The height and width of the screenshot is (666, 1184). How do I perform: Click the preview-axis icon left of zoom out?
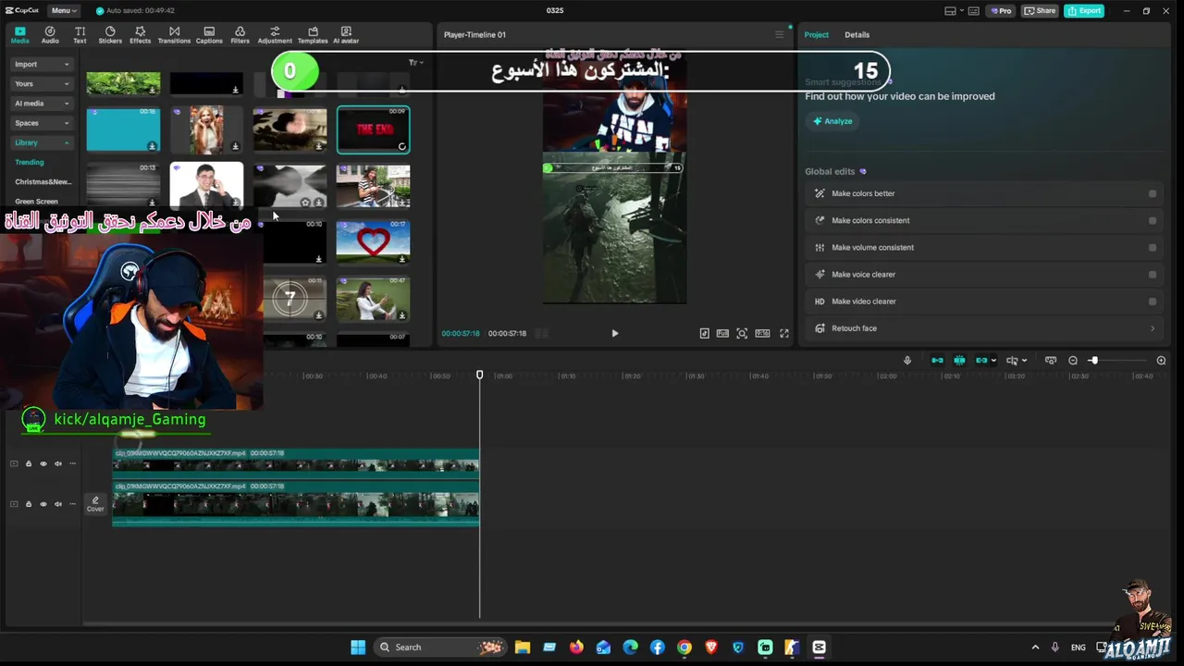1051,361
